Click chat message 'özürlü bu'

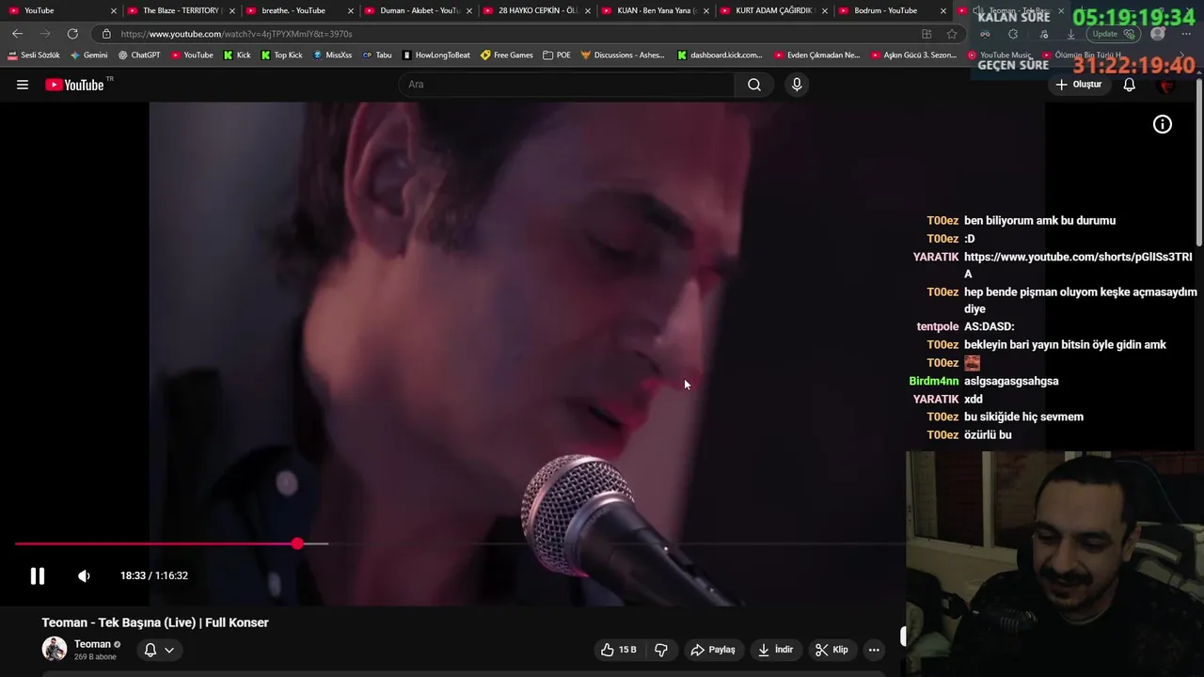coord(988,435)
